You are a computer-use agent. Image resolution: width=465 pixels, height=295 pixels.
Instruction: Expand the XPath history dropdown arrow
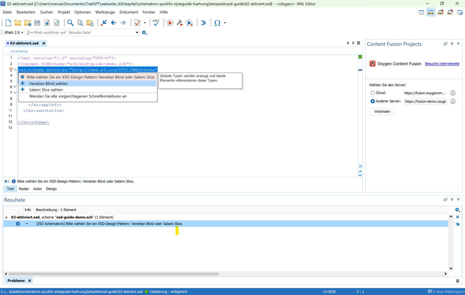137,33
